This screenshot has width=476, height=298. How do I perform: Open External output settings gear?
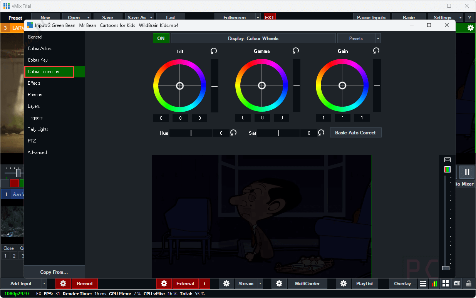coord(164,284)
